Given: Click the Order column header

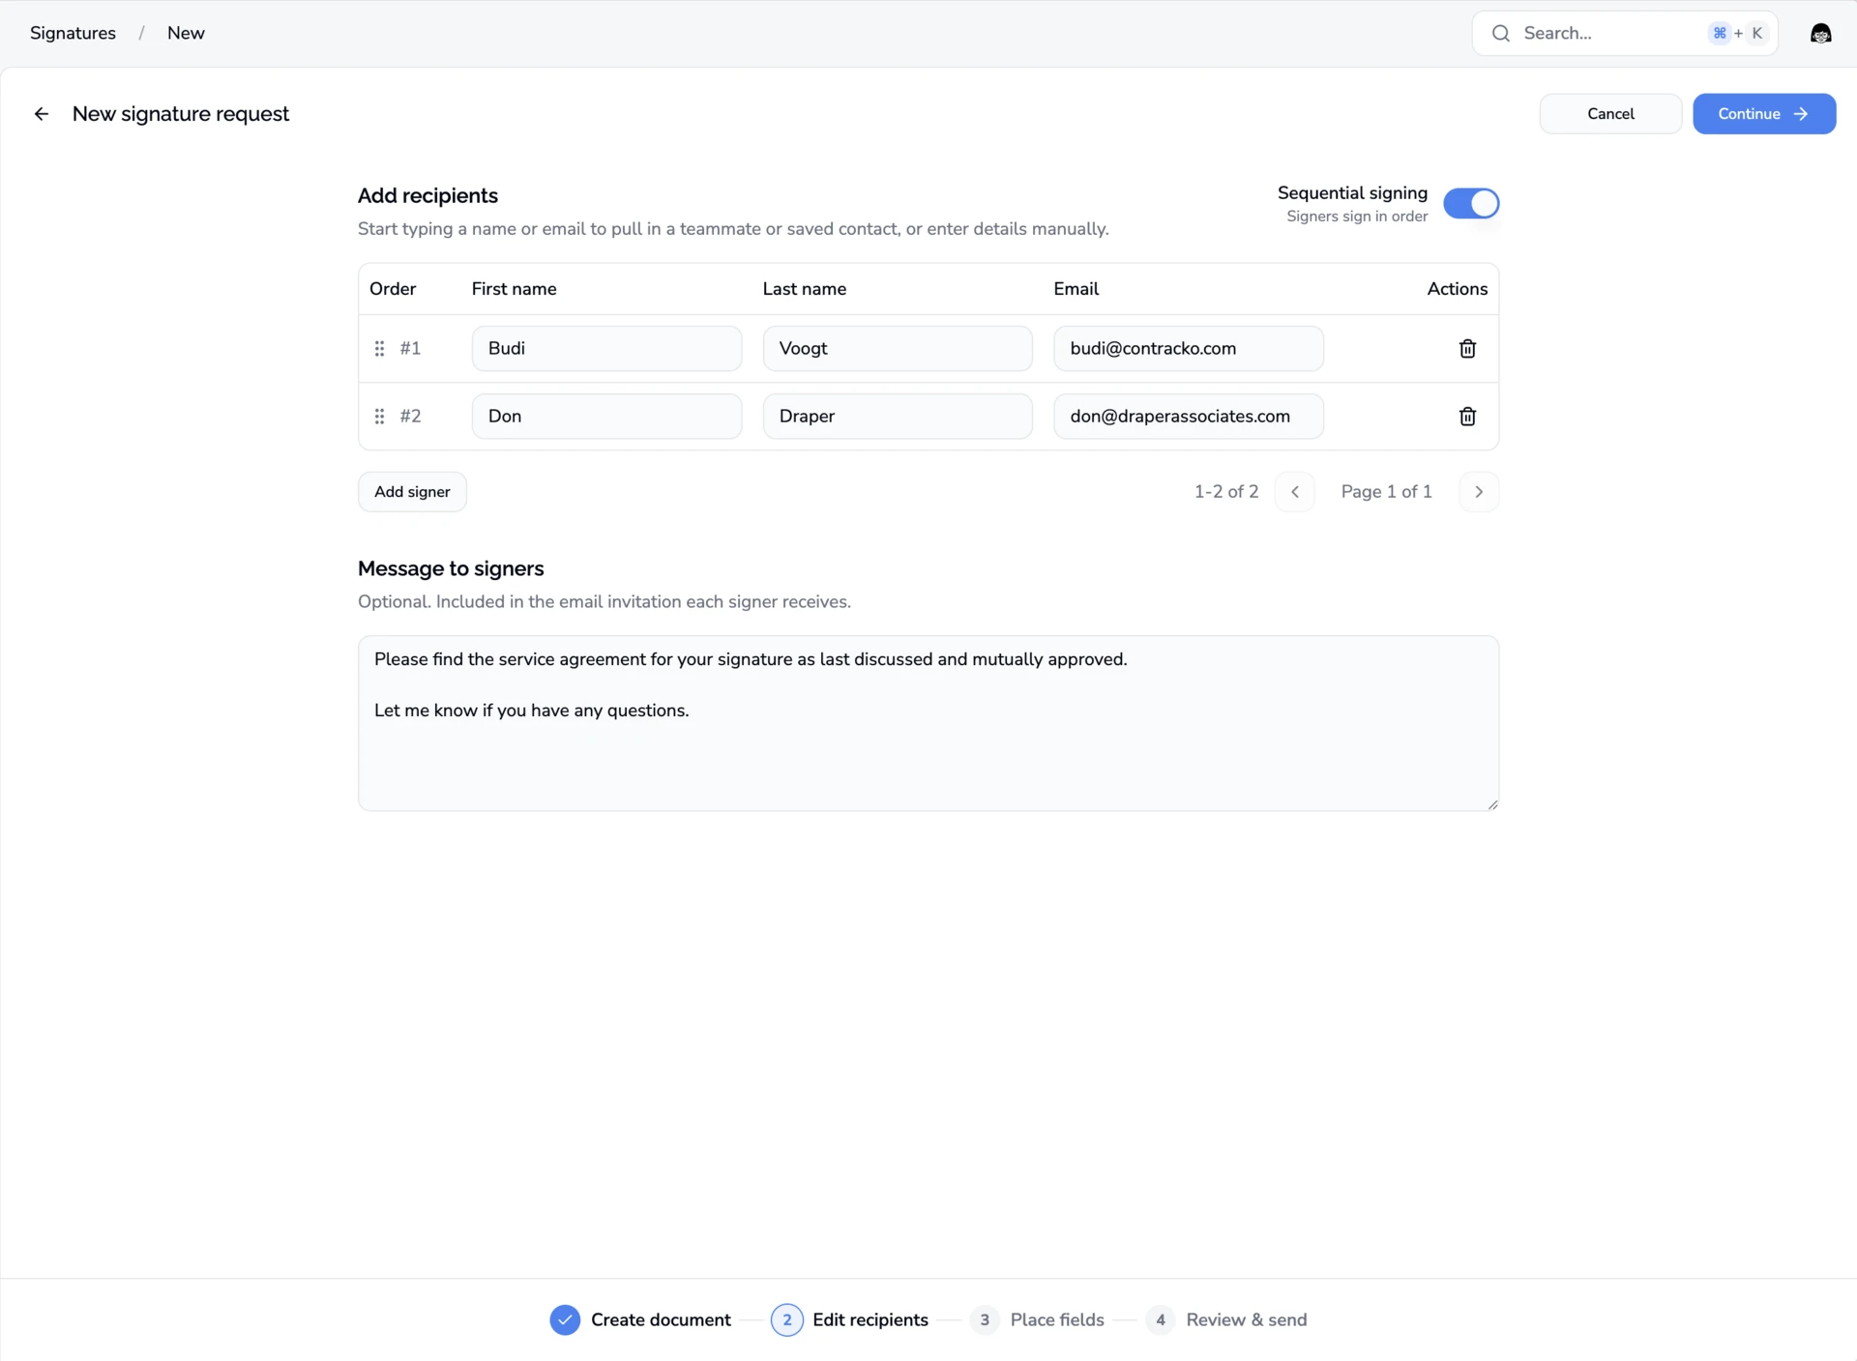Looking at the screenshot, I should point(393,289).
